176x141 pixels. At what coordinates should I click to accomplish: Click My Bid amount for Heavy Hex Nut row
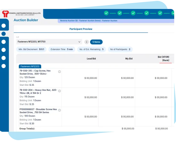click(x=127, y=97)
